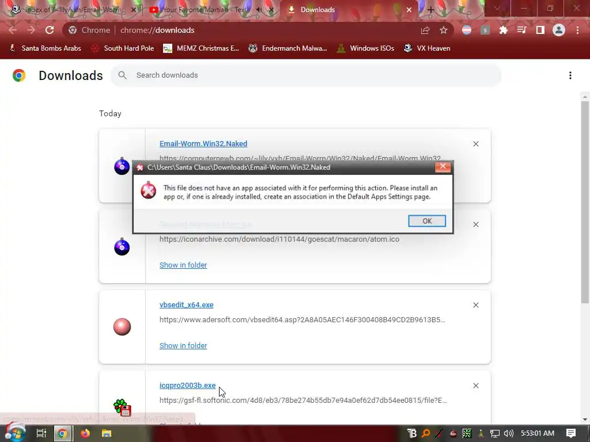Close the Index of Email-Worm tab
This screenshot has height=442, width=590.
click(133, 10)
